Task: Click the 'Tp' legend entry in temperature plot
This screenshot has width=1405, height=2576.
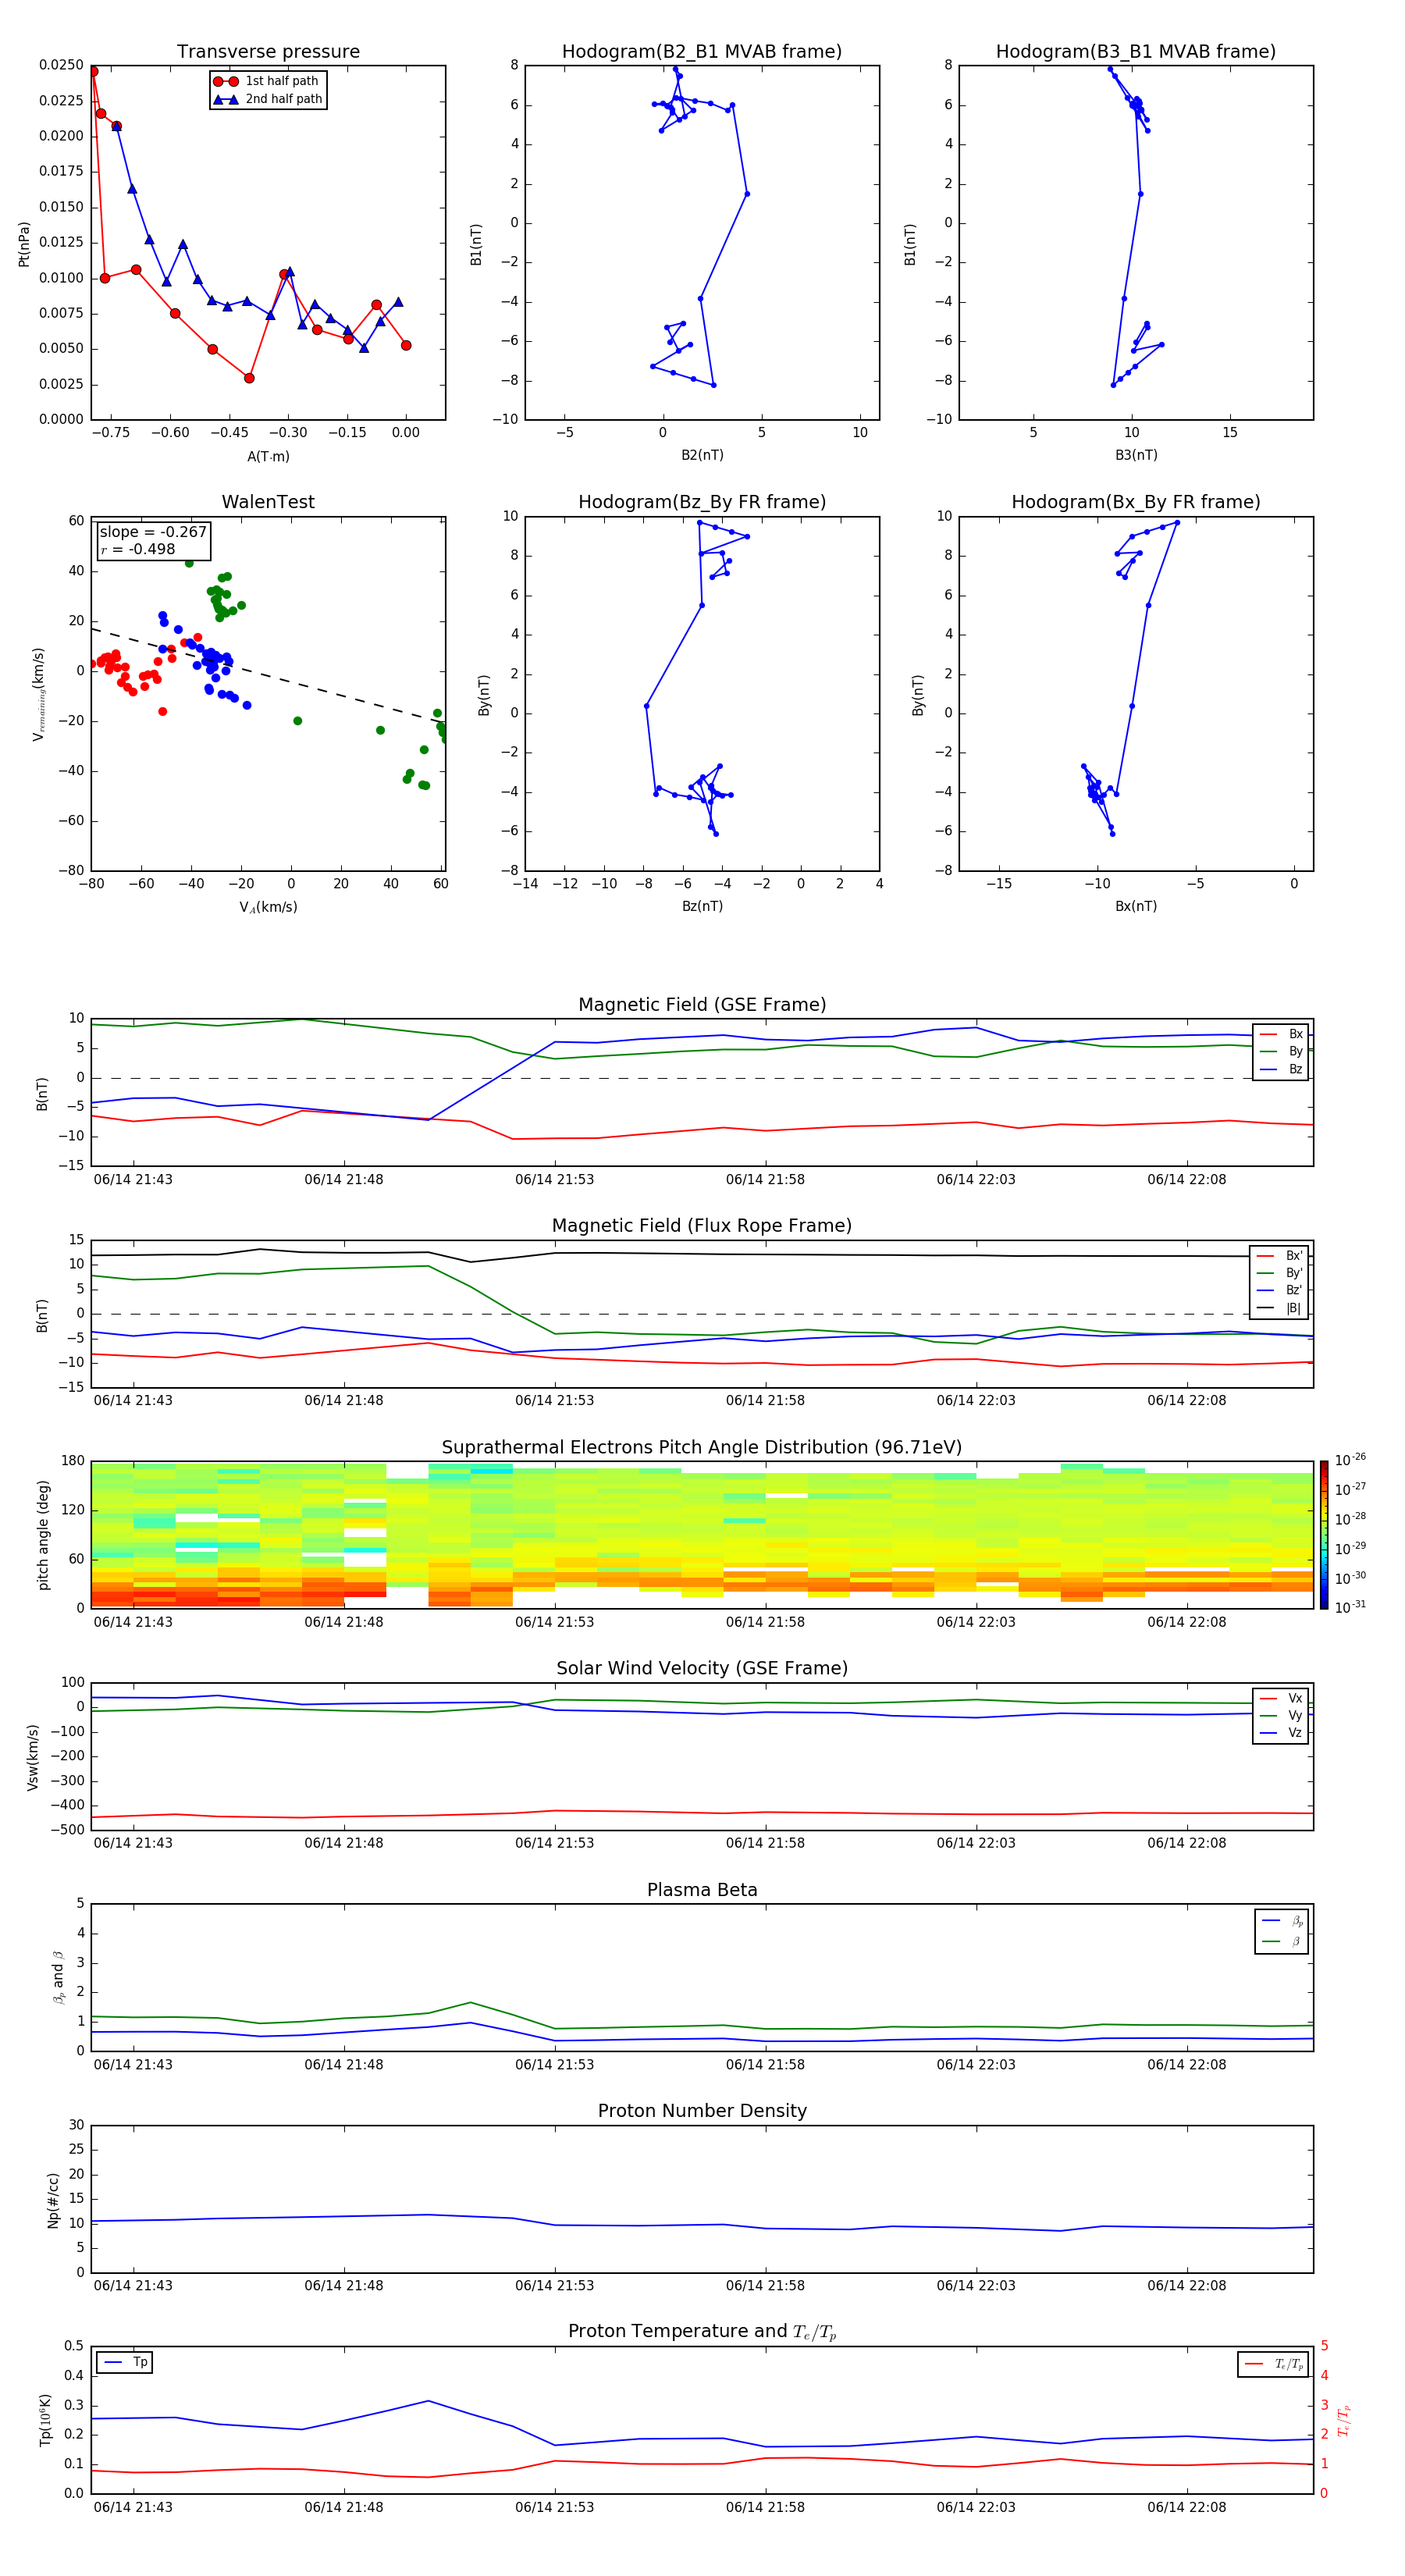Action: coord(125,2362)
